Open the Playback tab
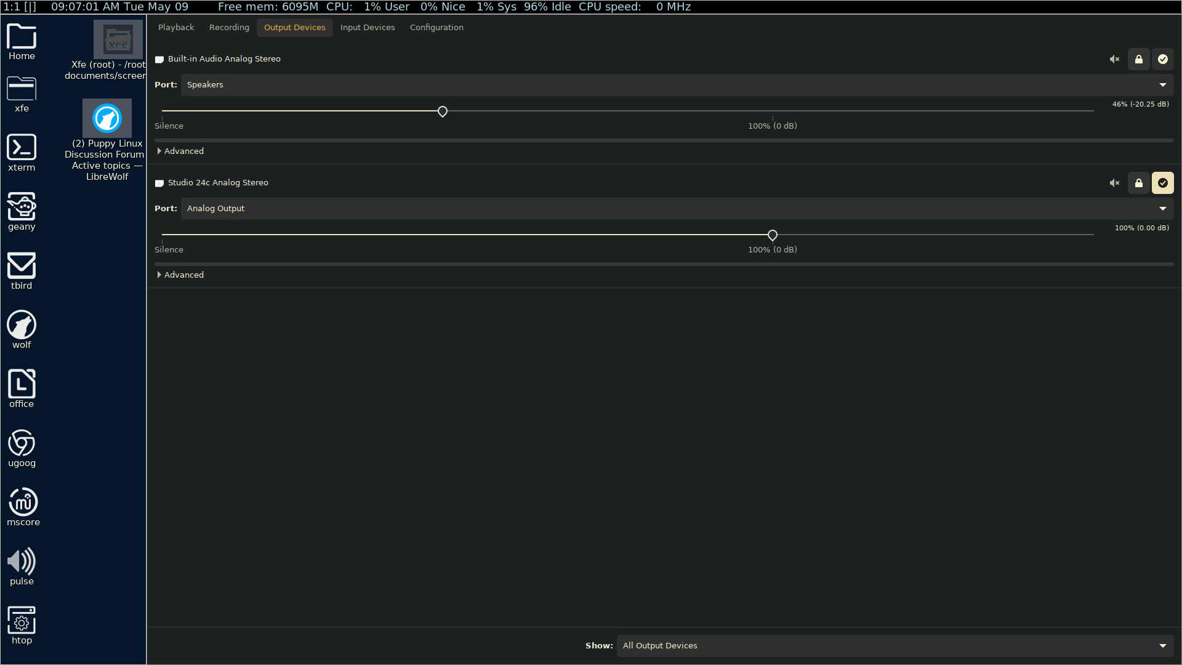 (x=176, y=28)
